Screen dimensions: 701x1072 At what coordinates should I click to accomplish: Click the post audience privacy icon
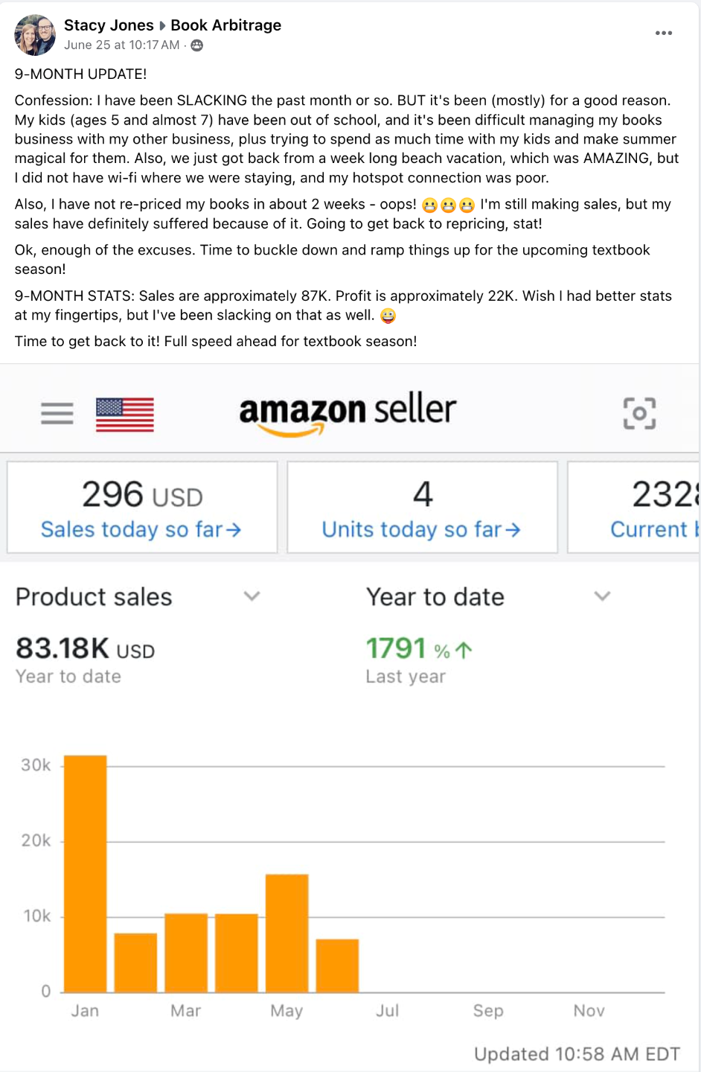[196, 45]
